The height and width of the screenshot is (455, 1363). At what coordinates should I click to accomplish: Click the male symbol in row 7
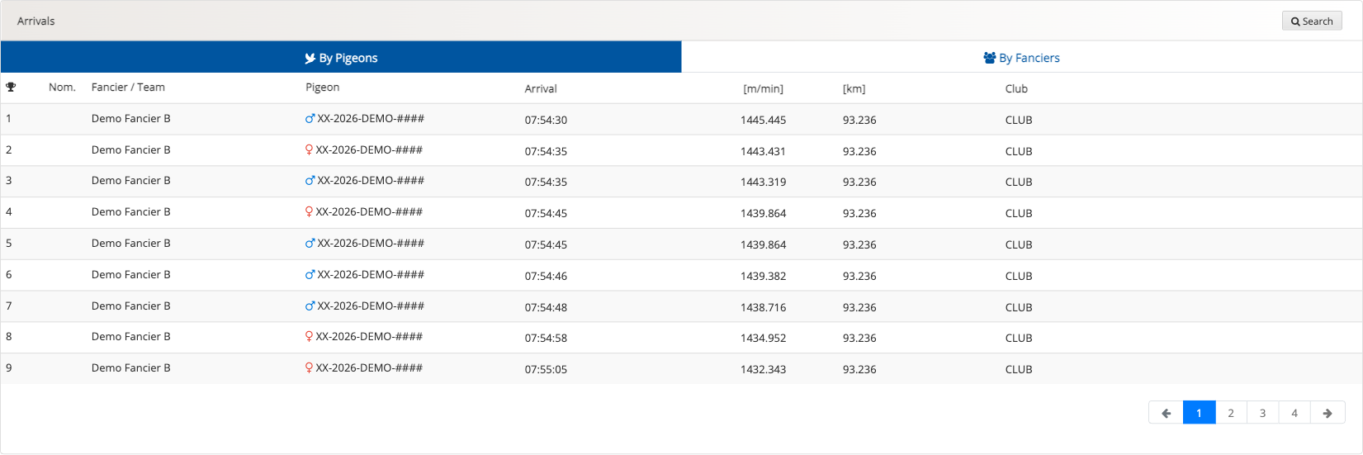[310, 306]
